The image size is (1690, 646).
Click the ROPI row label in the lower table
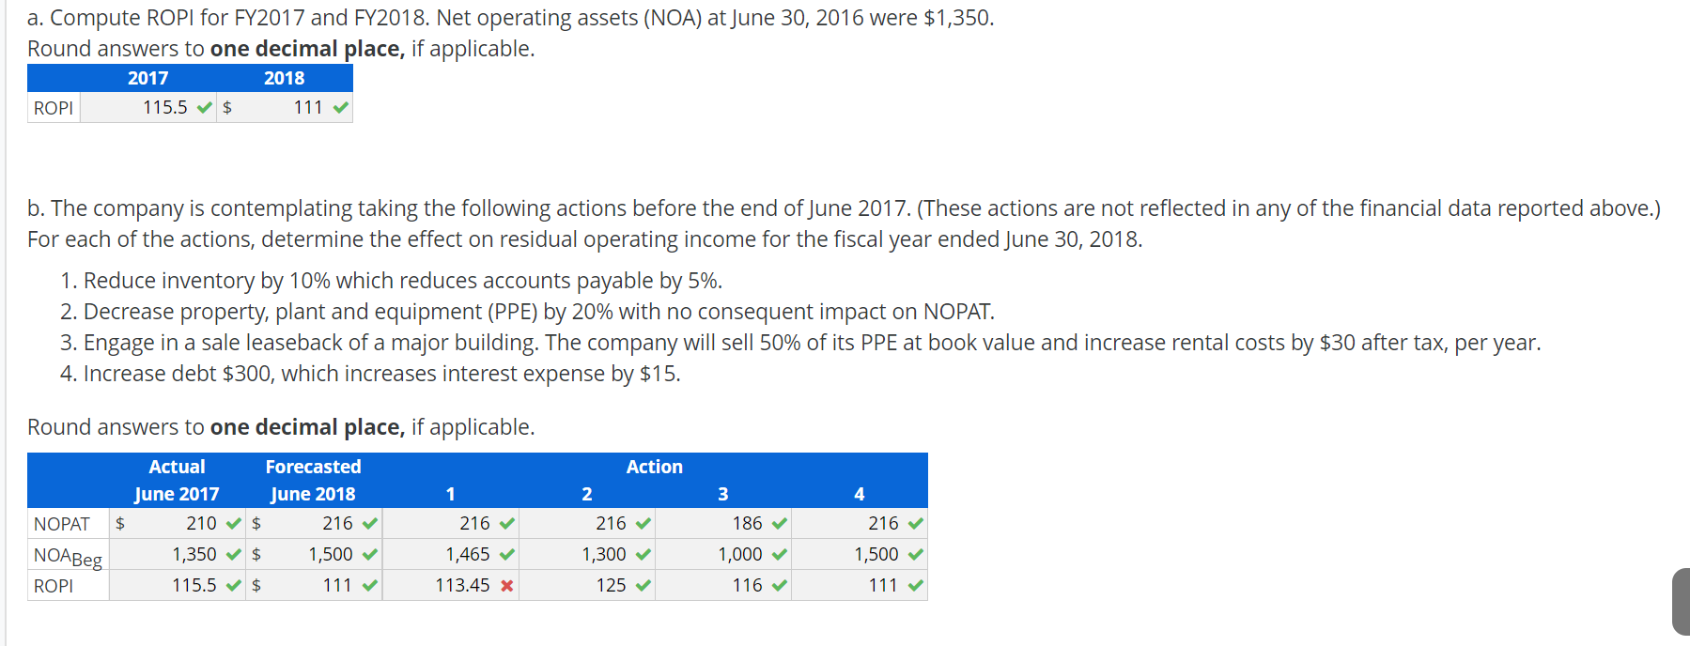click(x=55, y=584)
